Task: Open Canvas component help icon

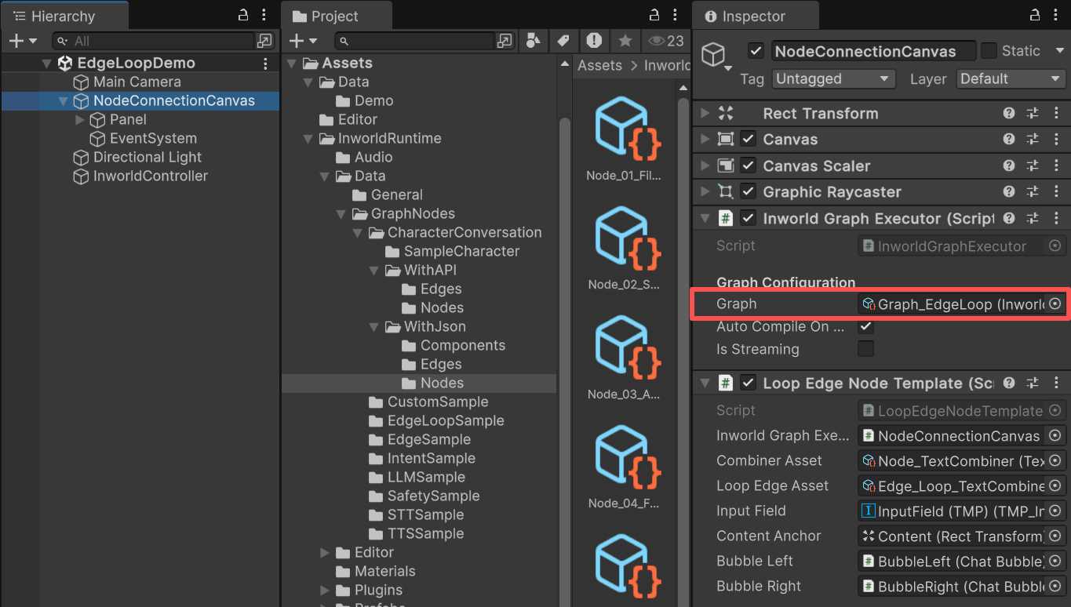Action: pos(1009,140)
